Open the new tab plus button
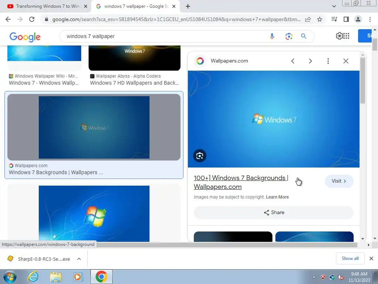Image resolution: width=378 pixels, height=284 pixels. coord(188,6)
